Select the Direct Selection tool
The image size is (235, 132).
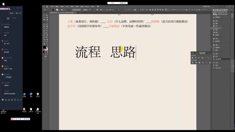point(47,15)
